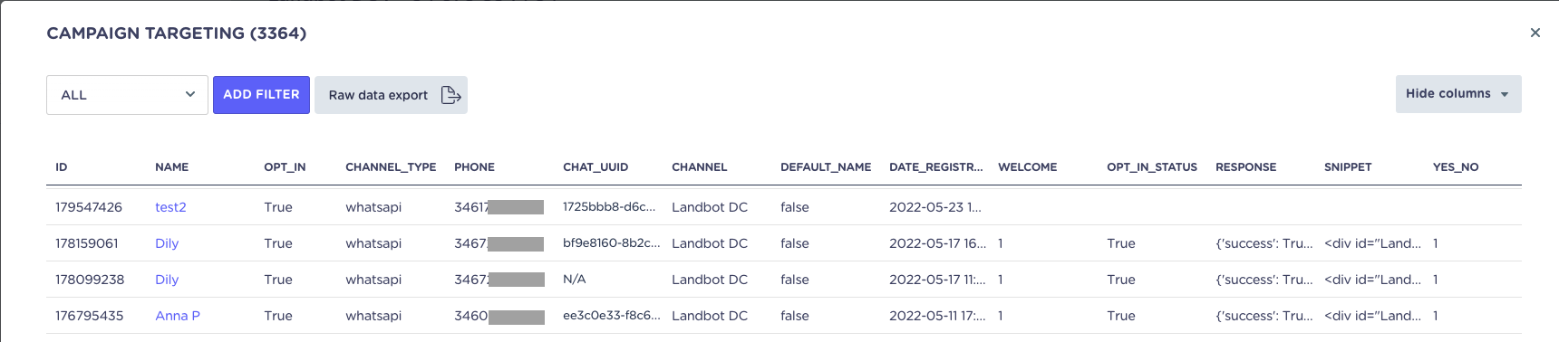Image resolution: width=1559 pixels, height=342 pixels.
Task: Click the caret arrow beside Hide columns
Action: click(1505, 94)
